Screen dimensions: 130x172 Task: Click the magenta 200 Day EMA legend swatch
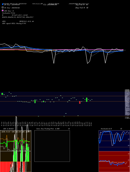tap(3, 10)
